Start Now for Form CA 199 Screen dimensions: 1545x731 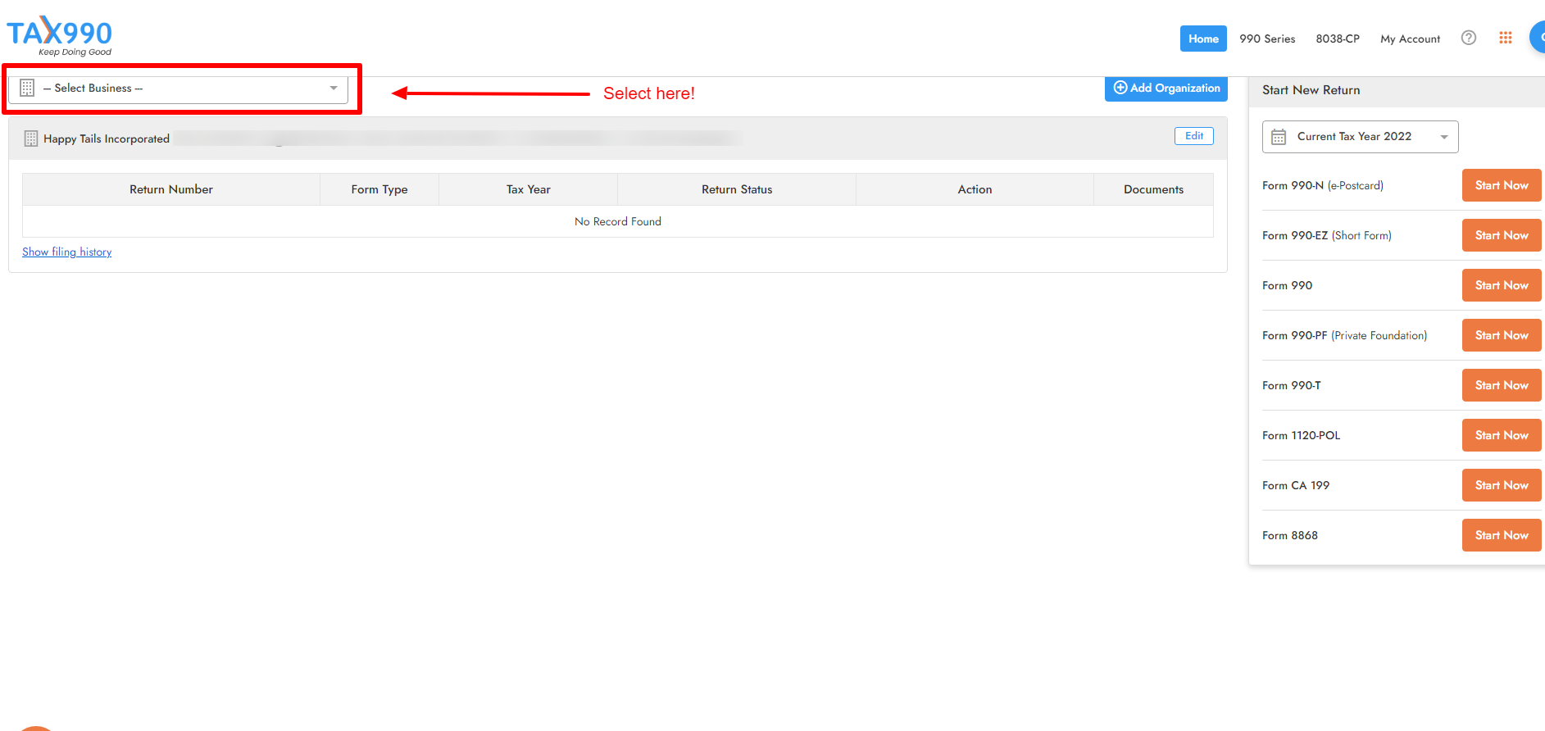pyautogui.click(x=1502, y=485)
